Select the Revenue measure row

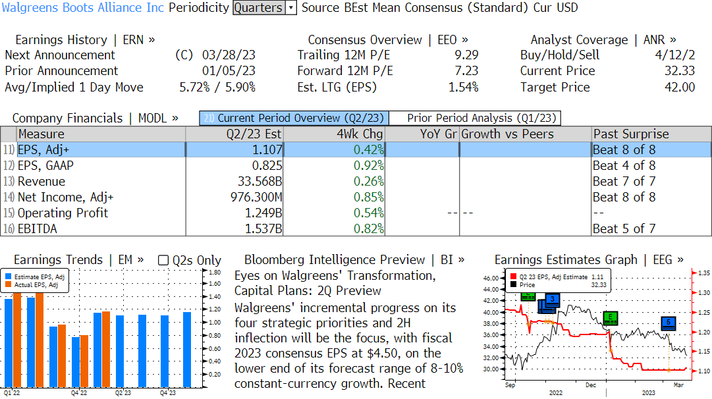(x=356, y=182)
